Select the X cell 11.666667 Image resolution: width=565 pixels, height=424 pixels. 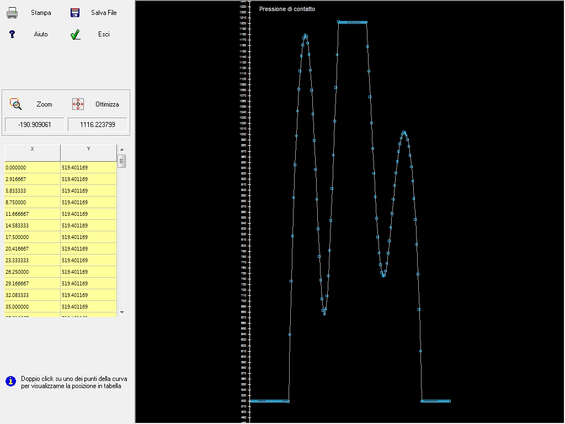click(x=33, y=214)
